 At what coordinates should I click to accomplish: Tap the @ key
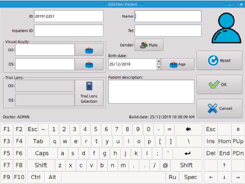click(165, 165)
